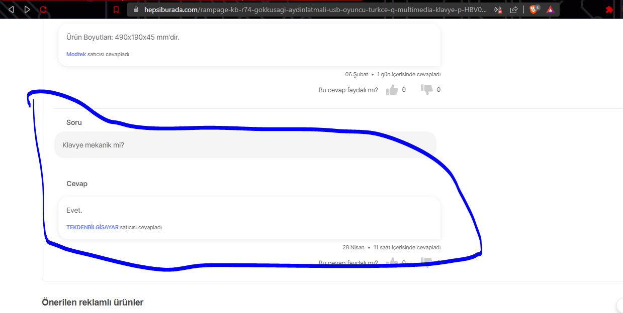
Task: Click the 'Soru' heading
Action: click(74, 122)
